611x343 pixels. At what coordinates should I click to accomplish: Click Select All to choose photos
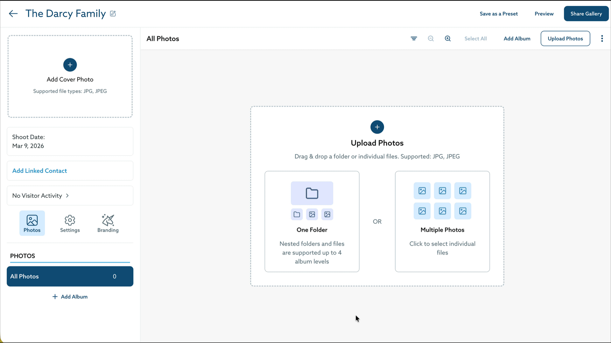click(x=475, y=38)
